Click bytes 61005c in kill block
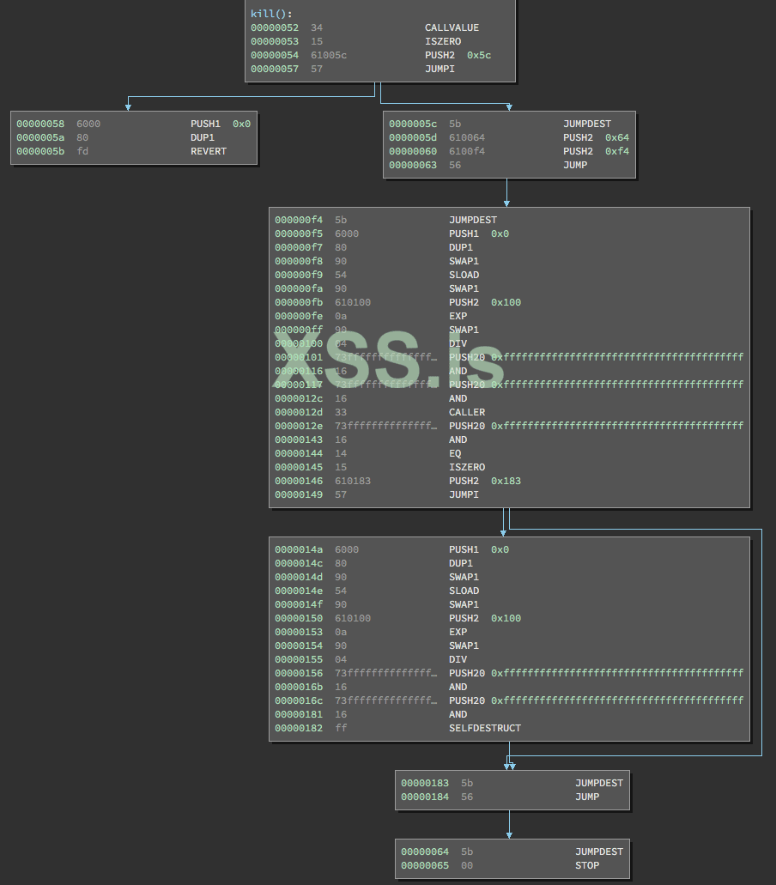The width and height of the screenshot is (776, 885). [x=329, y=55]
